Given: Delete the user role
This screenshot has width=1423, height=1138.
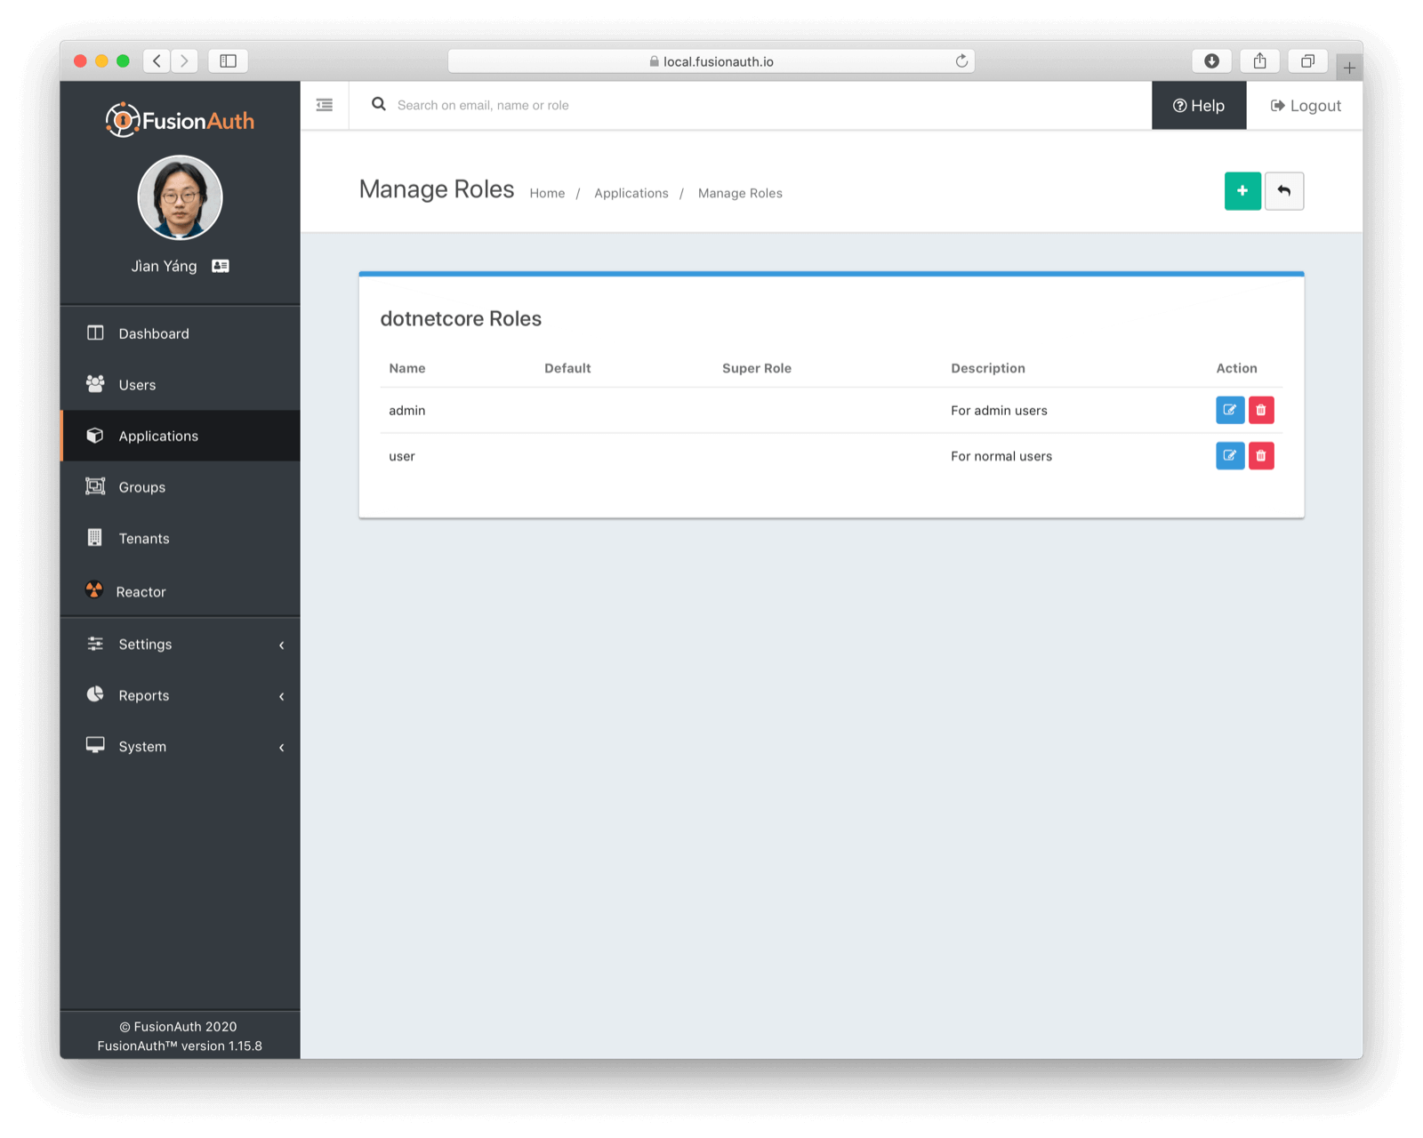Looking at the screenshot, I should point(1260,456).
